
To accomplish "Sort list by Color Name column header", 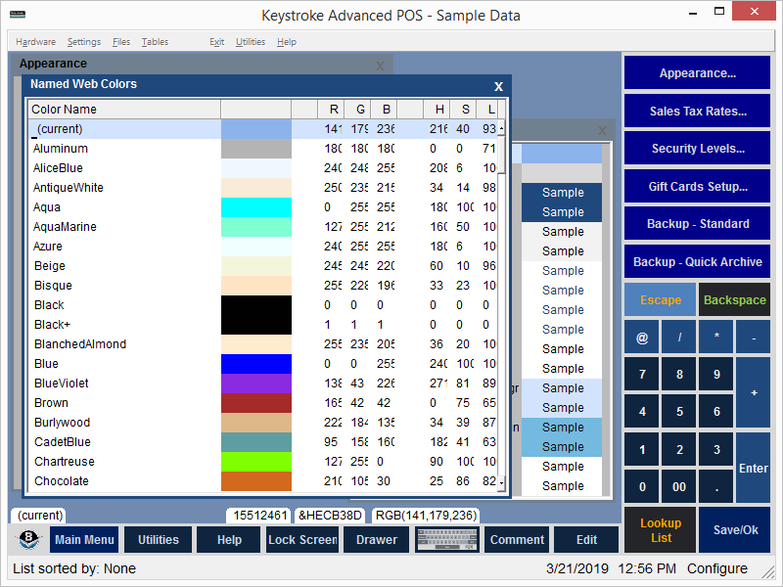I will (x=124, y=110).
